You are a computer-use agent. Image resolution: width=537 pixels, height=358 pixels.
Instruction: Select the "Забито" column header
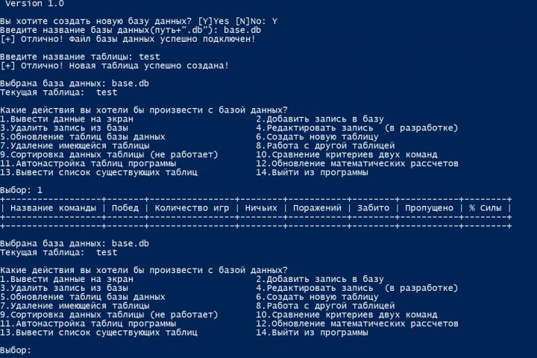click(372, 207)
